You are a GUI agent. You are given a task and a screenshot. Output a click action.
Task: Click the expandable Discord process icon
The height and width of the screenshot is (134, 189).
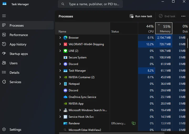(x=65, y=64)
